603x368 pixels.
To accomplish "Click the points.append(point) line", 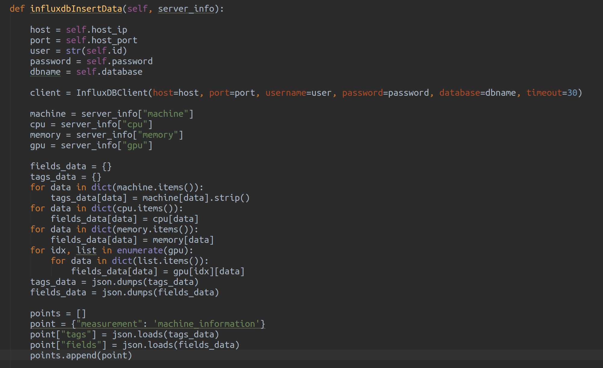I will coord(81,355).
